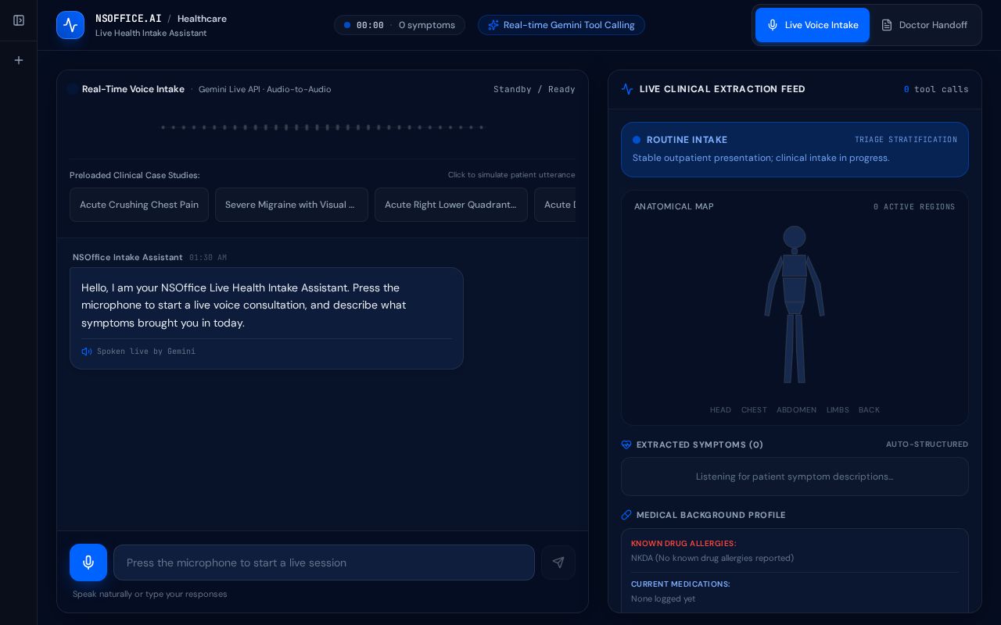
Task: Click the send message arrow icon
Action: (x=558, y=562)
